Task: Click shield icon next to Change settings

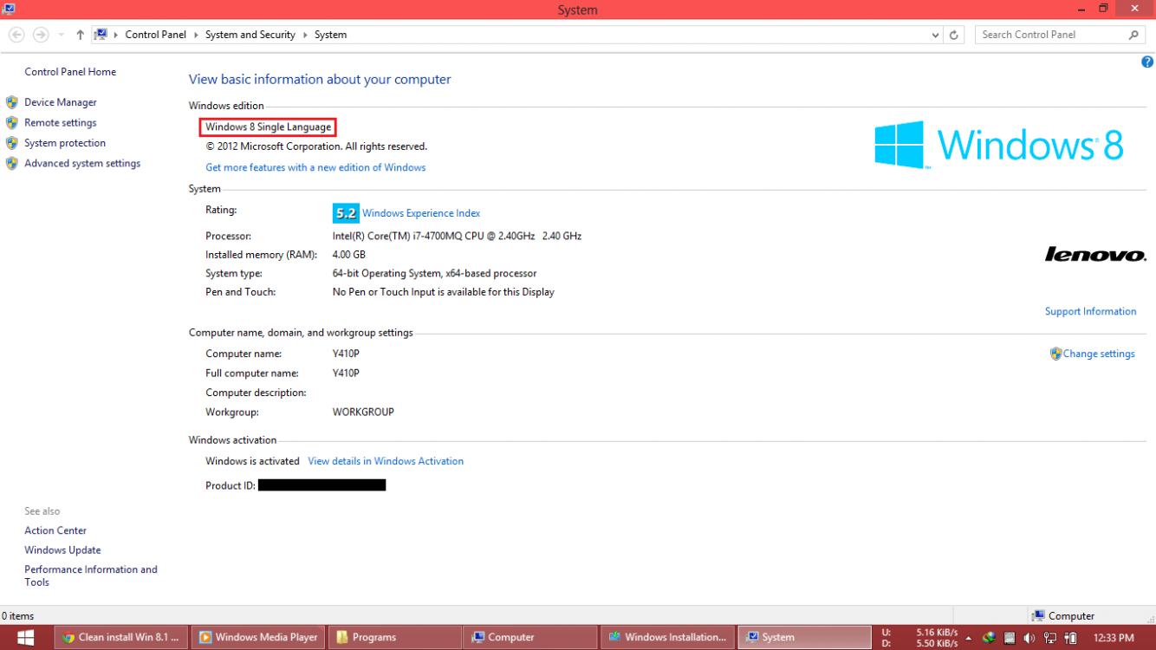Action: [x=1055, y=354]
